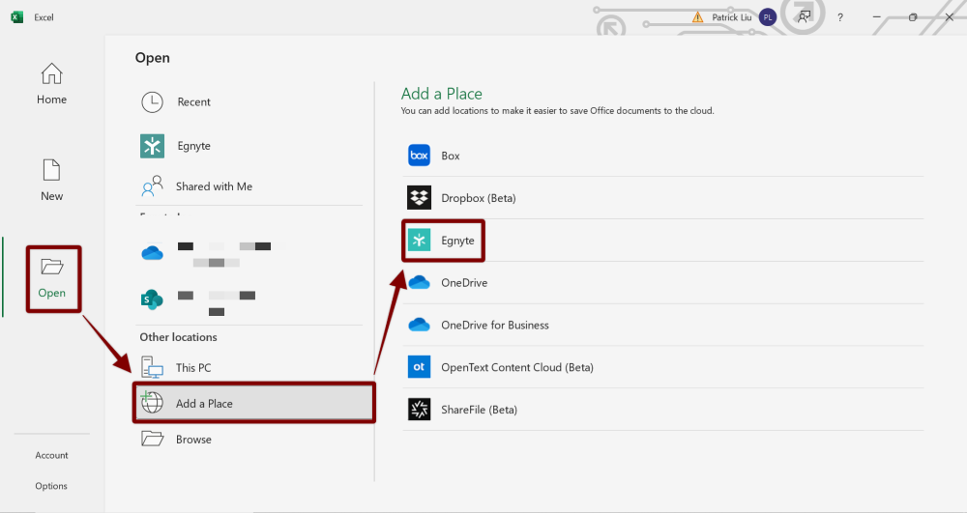Select the SharePoint sites location
Screen dimensions: 967x513
[x=249, y=300]
